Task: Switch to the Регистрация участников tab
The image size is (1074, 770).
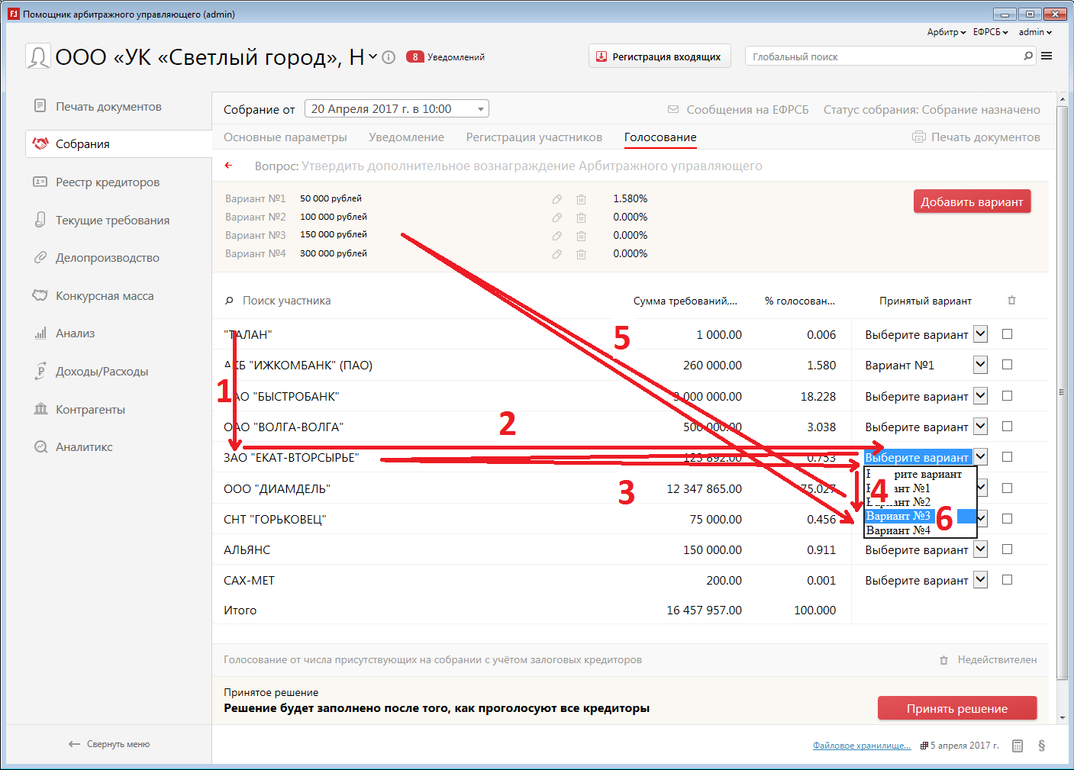Action: pos(534,137)
